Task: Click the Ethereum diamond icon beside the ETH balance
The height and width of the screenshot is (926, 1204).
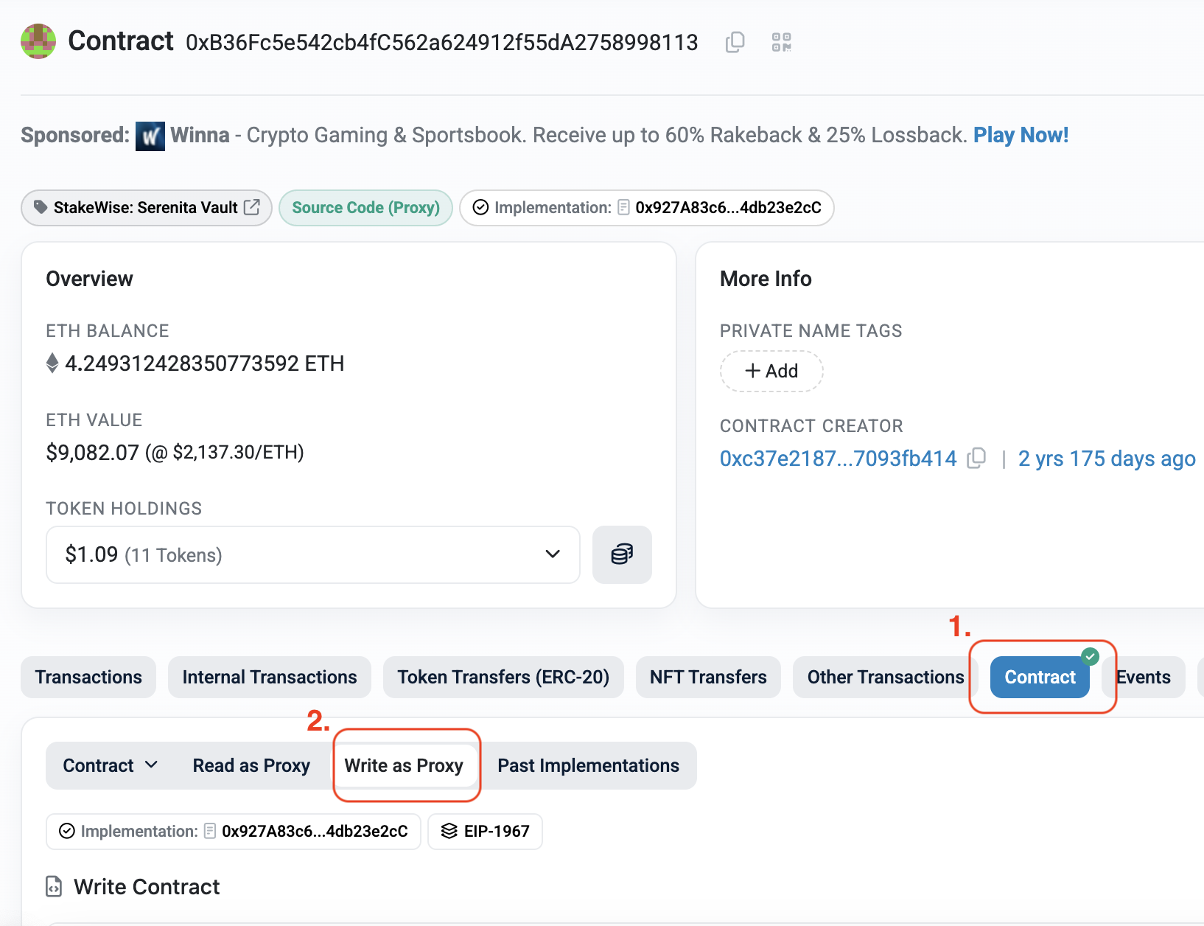Action: 52,363
